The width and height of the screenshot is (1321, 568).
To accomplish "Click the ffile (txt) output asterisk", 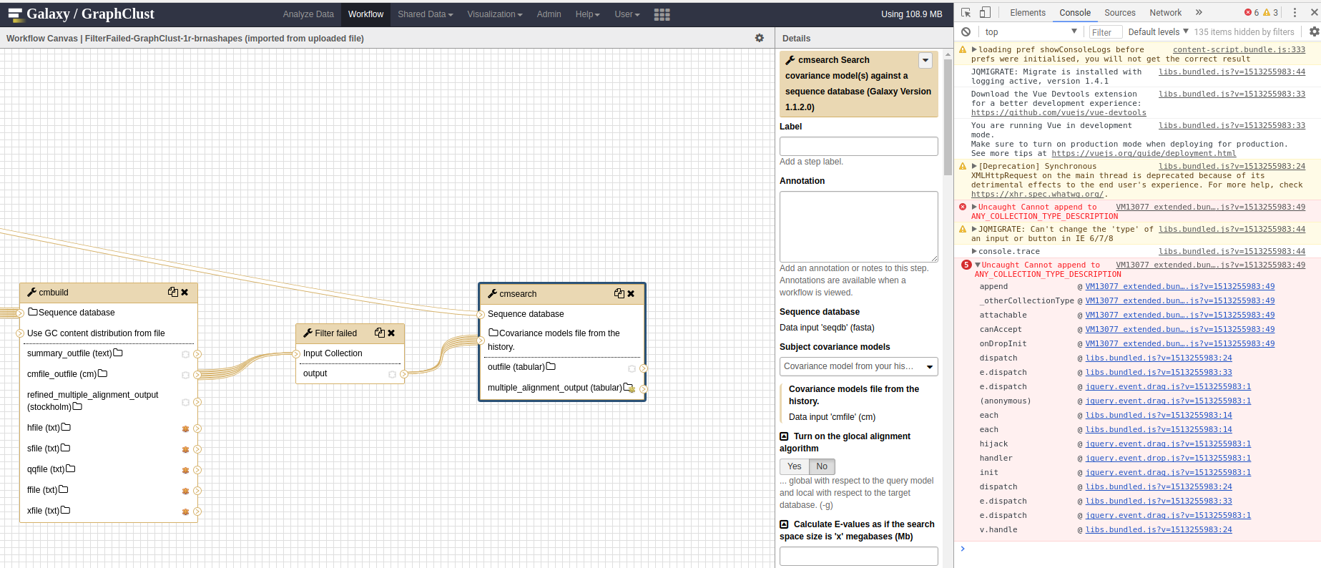I will tap(185, 491).
